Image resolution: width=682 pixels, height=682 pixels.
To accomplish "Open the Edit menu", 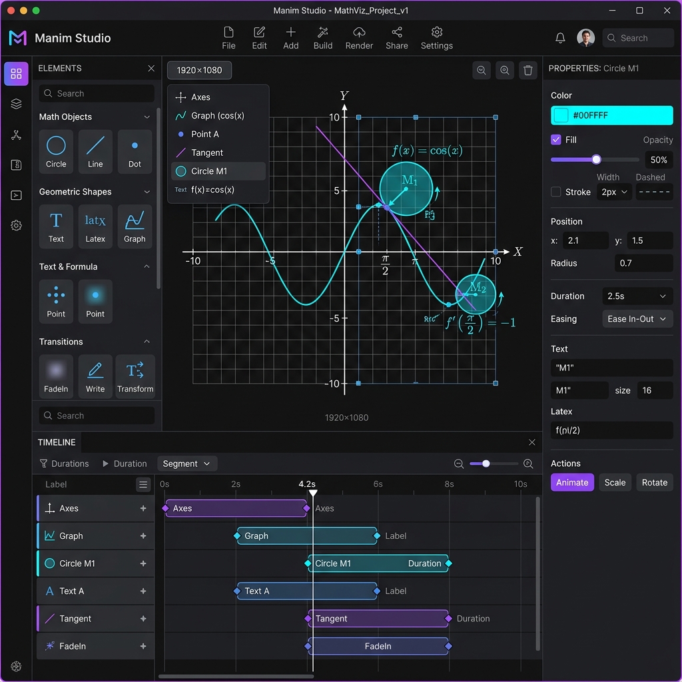I will [259, 38].
